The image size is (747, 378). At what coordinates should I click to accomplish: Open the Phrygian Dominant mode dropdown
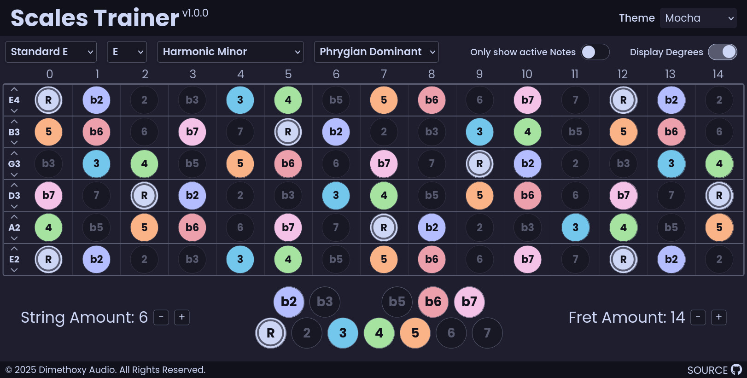click(x=376, y=52)
